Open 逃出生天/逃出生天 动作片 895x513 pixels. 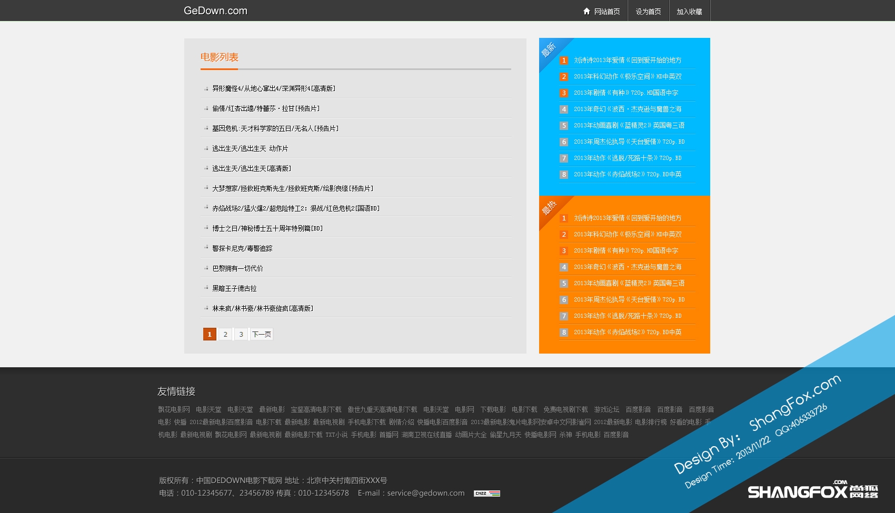[250, 149]
